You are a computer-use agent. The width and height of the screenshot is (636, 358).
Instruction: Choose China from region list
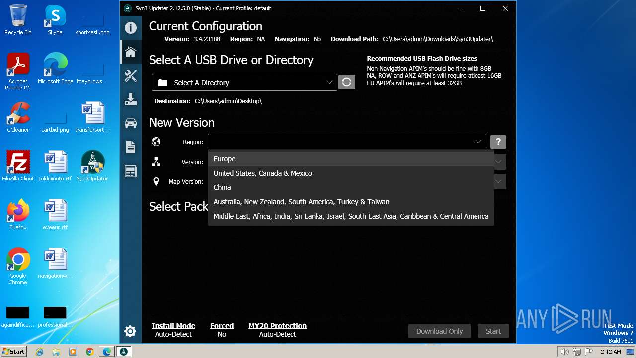[x=351, y=187]
